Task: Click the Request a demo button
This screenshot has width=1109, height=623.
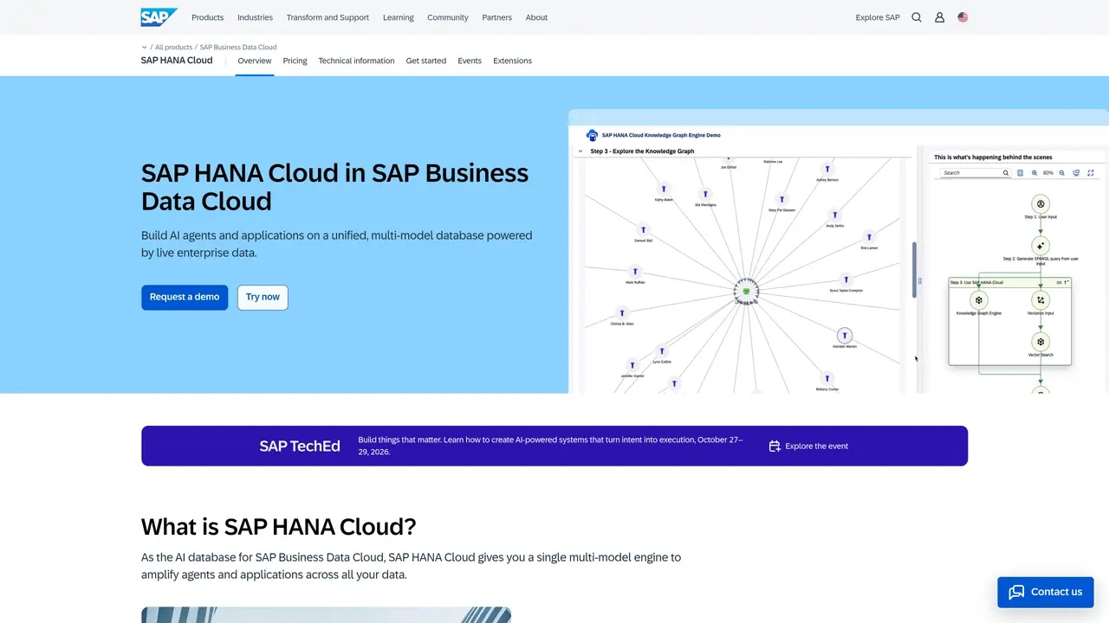Action: (x=185, y=298)
